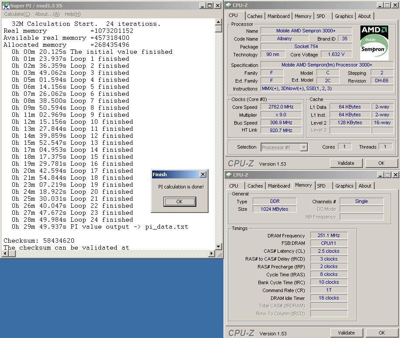
Task: Expand the Processor #1 selection dropdown
Action: pyautogui.click(x=303, y=147)
